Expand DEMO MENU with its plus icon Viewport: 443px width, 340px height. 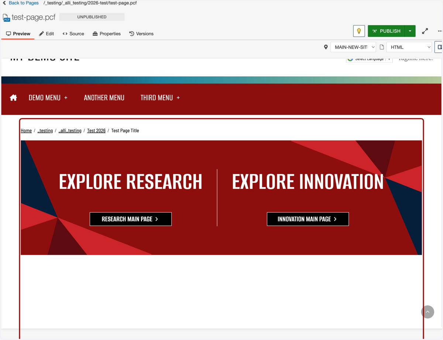pyautogui.click(x=66, y=98)
